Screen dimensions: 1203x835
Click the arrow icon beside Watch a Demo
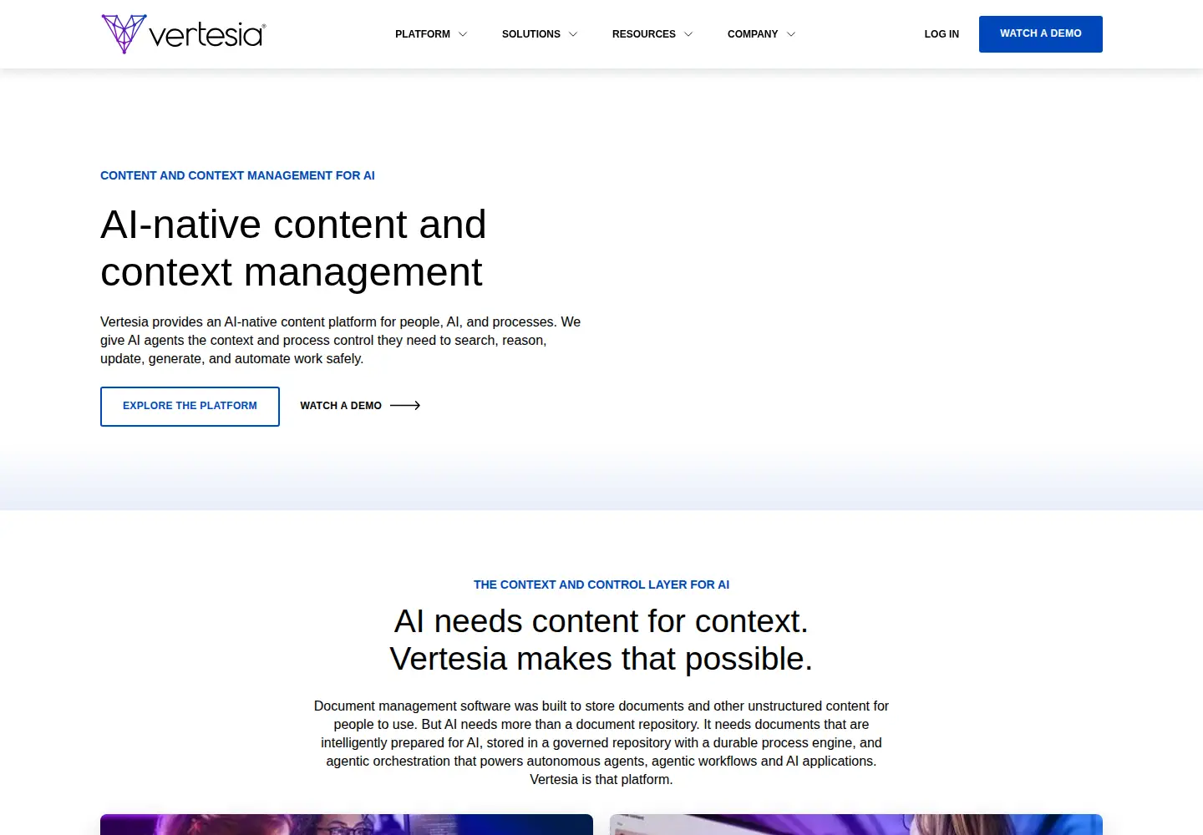point(405,406)
